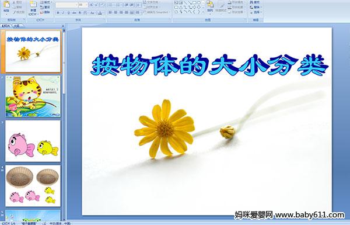350x225 pixels.
Task: Align text left
Action: [x=110, y=12]
